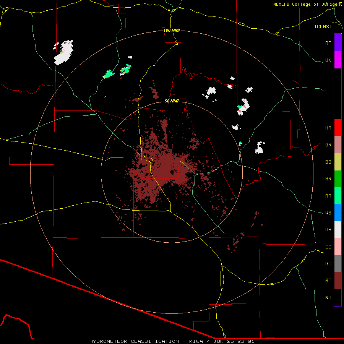The image size is (344, 344).
Task: Click the DS legend label
Action: [x=328, y=230]
